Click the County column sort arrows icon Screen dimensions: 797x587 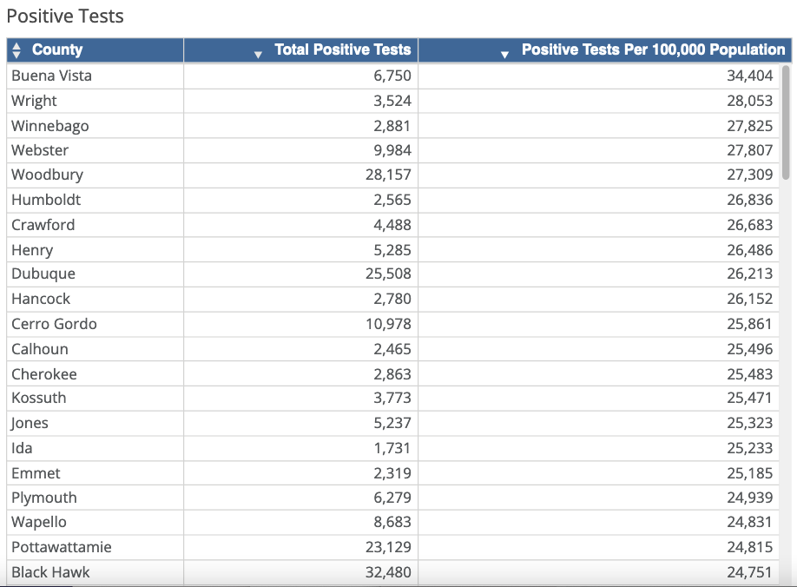pyautogui.click(x=16, y=49)
